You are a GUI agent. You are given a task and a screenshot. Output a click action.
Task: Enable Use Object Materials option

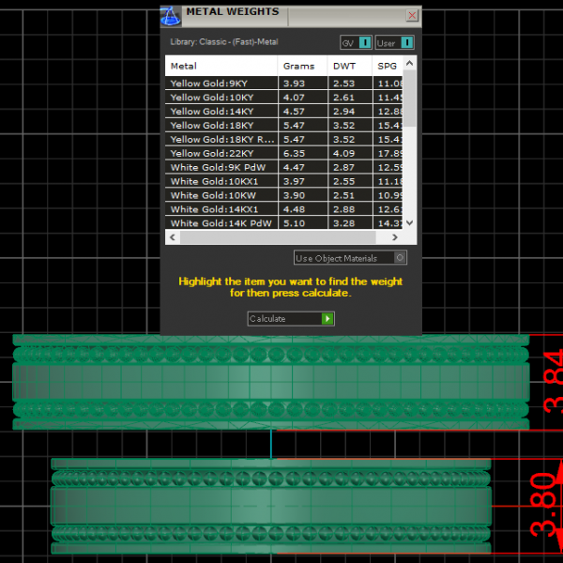(401, 258)
